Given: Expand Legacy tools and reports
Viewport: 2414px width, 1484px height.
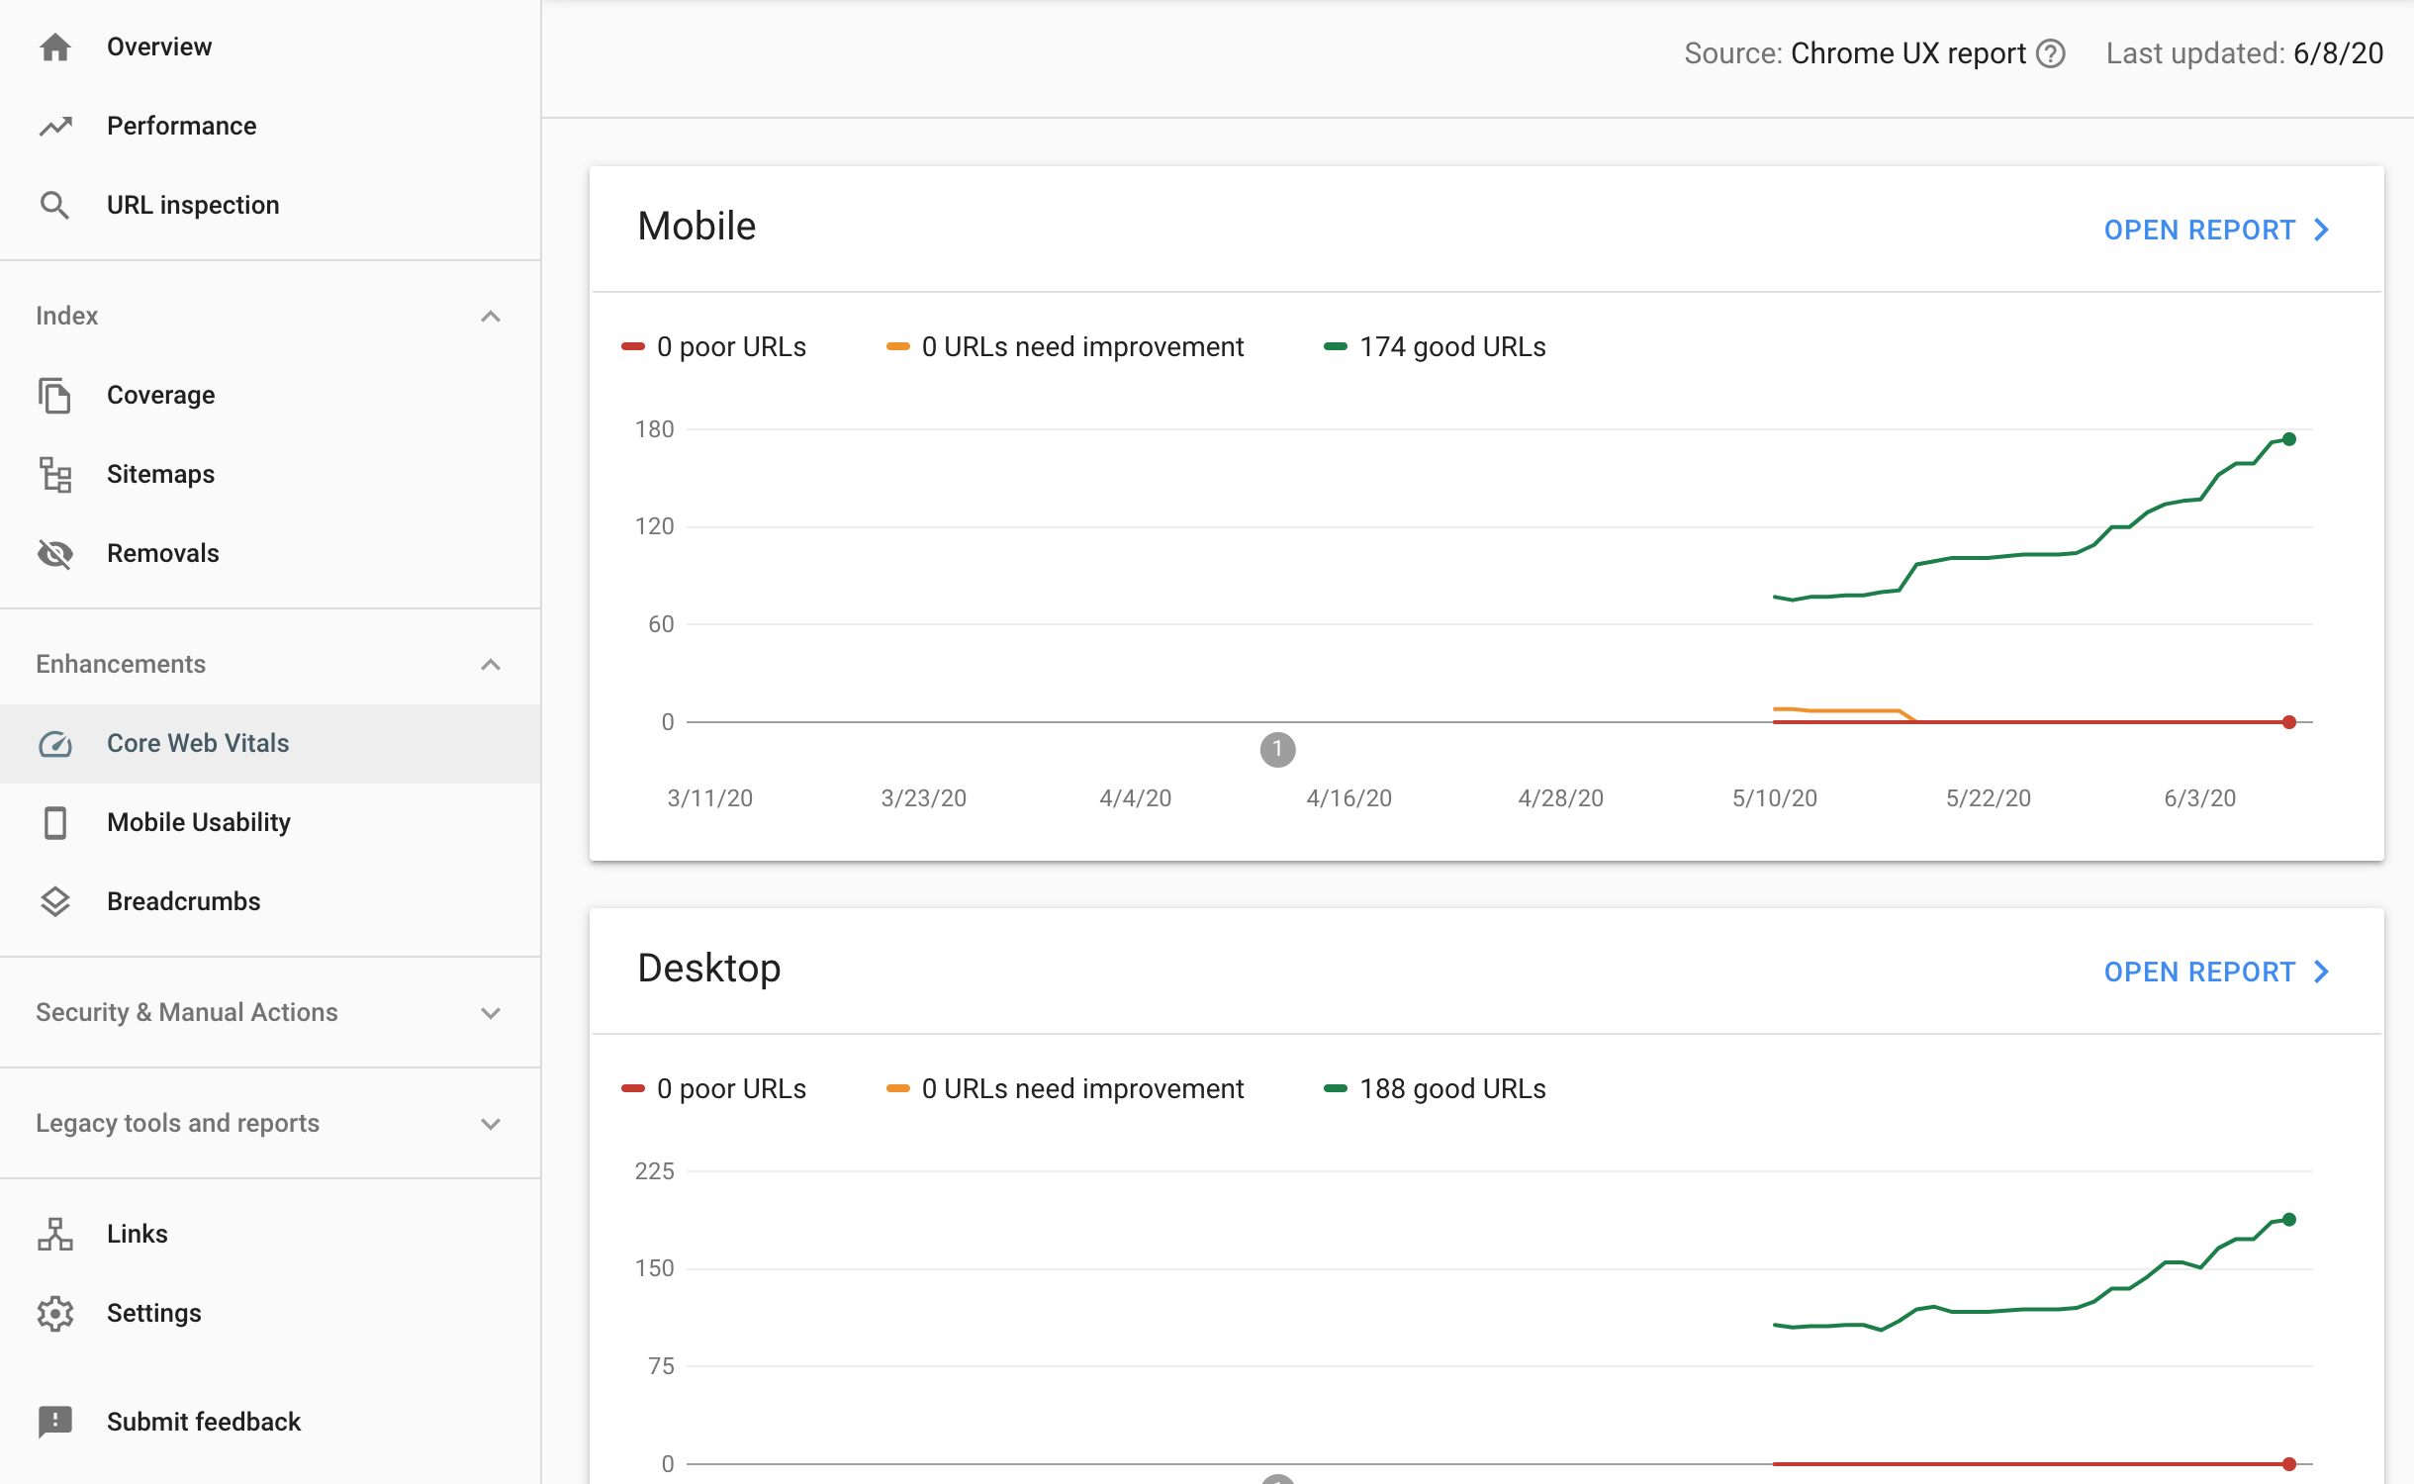Looking at the screenshot, I should coord(490,1122).
